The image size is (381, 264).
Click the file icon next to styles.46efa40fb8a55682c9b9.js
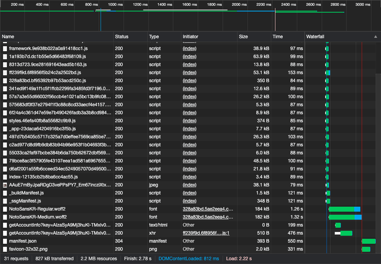(x=5, y=121)
